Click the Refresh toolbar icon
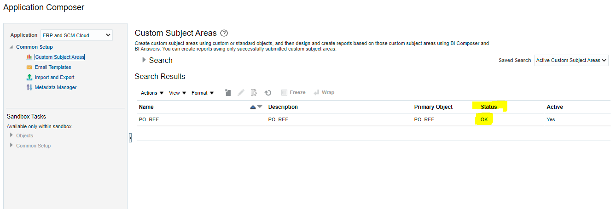This screenshot has width=616, height=209. click(x=267, y=93)
